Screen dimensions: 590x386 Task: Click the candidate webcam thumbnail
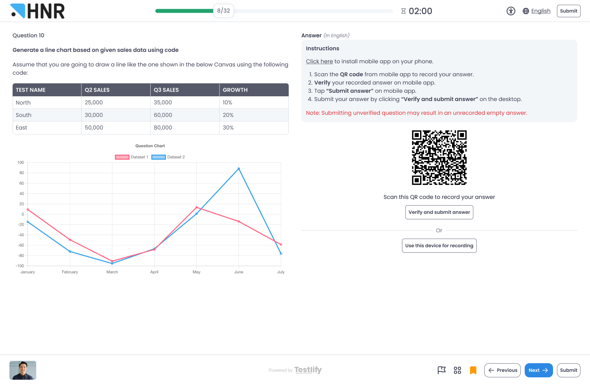coord(23,370)
